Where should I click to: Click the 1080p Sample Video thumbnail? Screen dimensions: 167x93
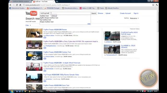pos(34,78)
